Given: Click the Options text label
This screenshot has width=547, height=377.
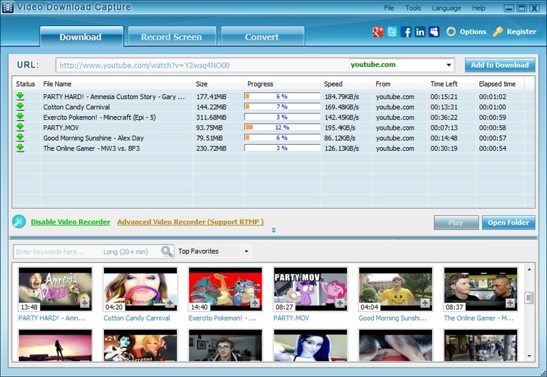Looking at the screenshot, I should click(473, 31).
